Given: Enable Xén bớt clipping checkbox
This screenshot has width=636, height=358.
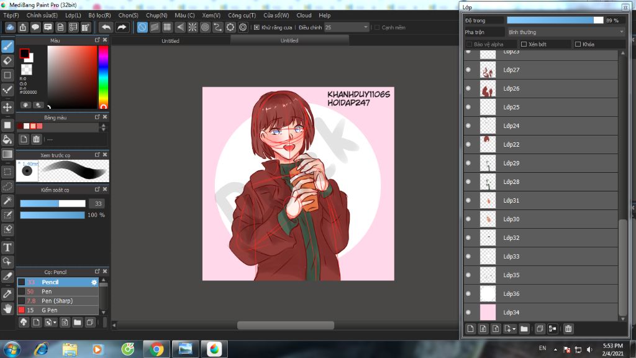Looking at the screenshot, I should point(524,44).
